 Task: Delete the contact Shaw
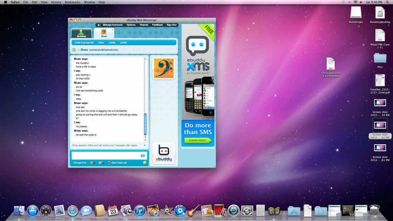(x=112, y=43)
